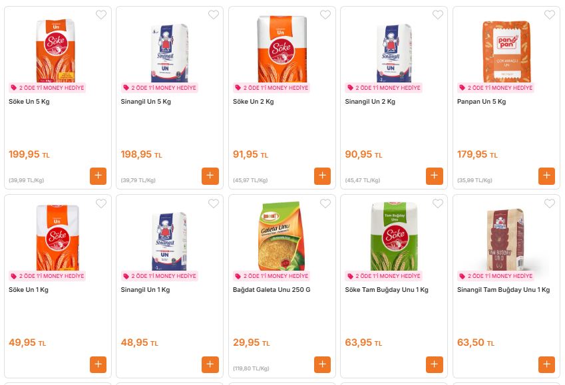
Task: Add Söke Un 2 Kg to cart
Action: pos(322,176)
